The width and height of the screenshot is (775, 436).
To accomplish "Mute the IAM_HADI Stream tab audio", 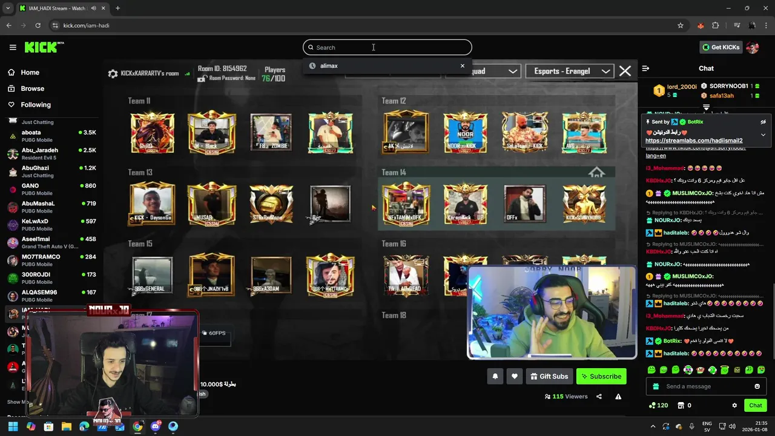I will pyautogui.click(x=94, y=8).
